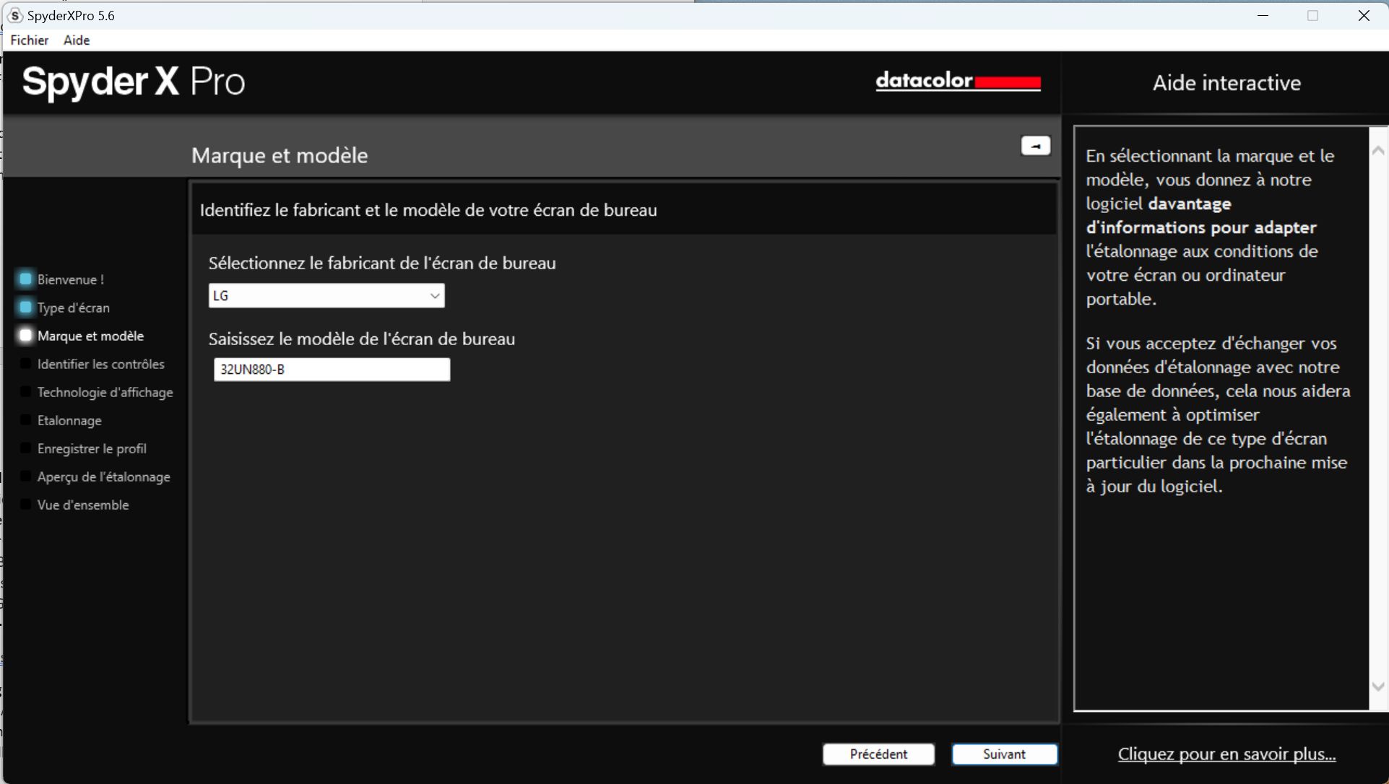
Task: Close the SpyderXPro window
Action: (1364, 15)
